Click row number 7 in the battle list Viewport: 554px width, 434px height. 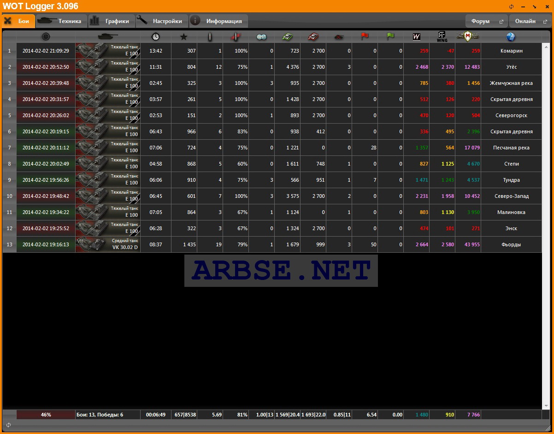9,148
